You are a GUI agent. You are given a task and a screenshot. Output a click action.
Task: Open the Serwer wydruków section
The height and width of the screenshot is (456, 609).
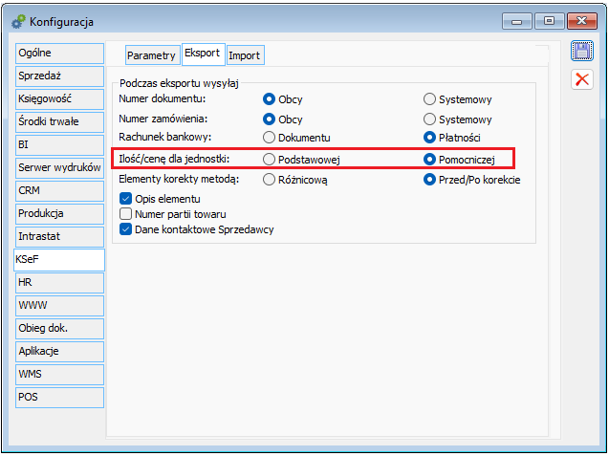(x=58, y=167)
